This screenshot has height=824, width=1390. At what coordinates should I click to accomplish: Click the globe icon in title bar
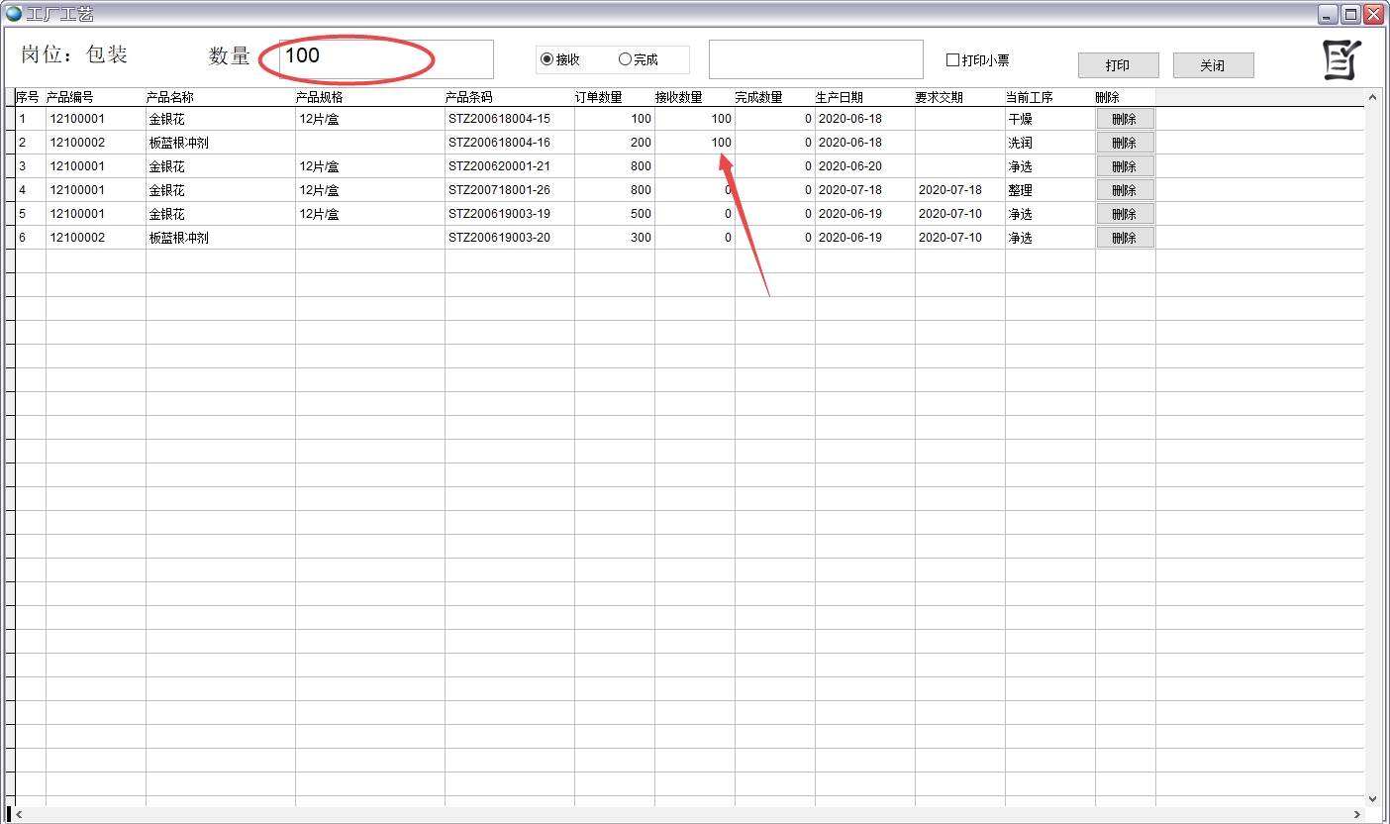point(14,14)
